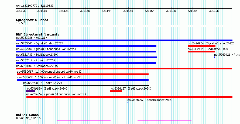
Task: Click the red bar under nsv6318752
Action: (x=124, y=69)
